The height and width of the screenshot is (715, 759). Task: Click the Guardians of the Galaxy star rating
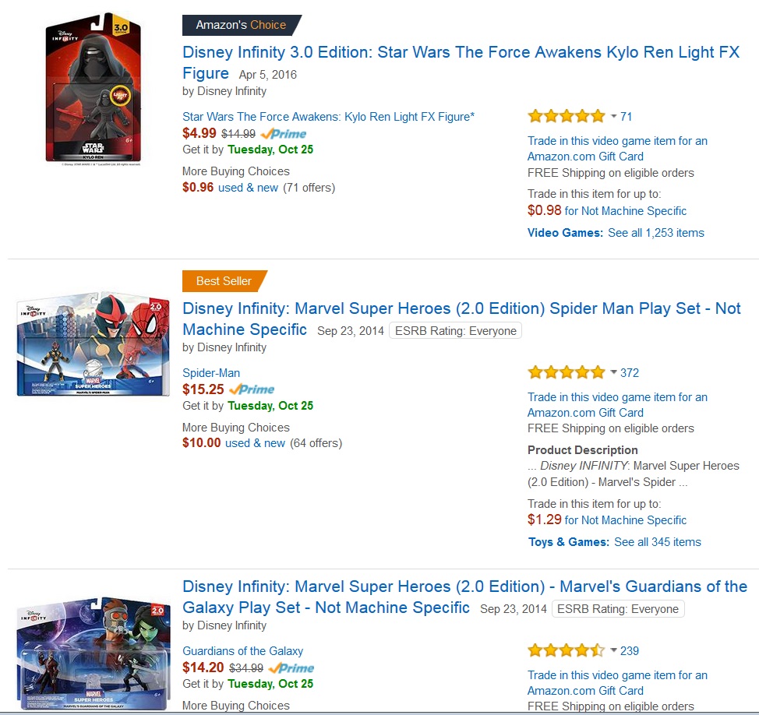point(566,651)
